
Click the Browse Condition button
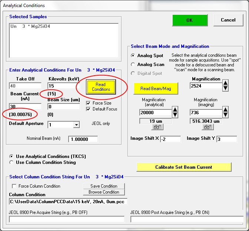click(104, 192)
